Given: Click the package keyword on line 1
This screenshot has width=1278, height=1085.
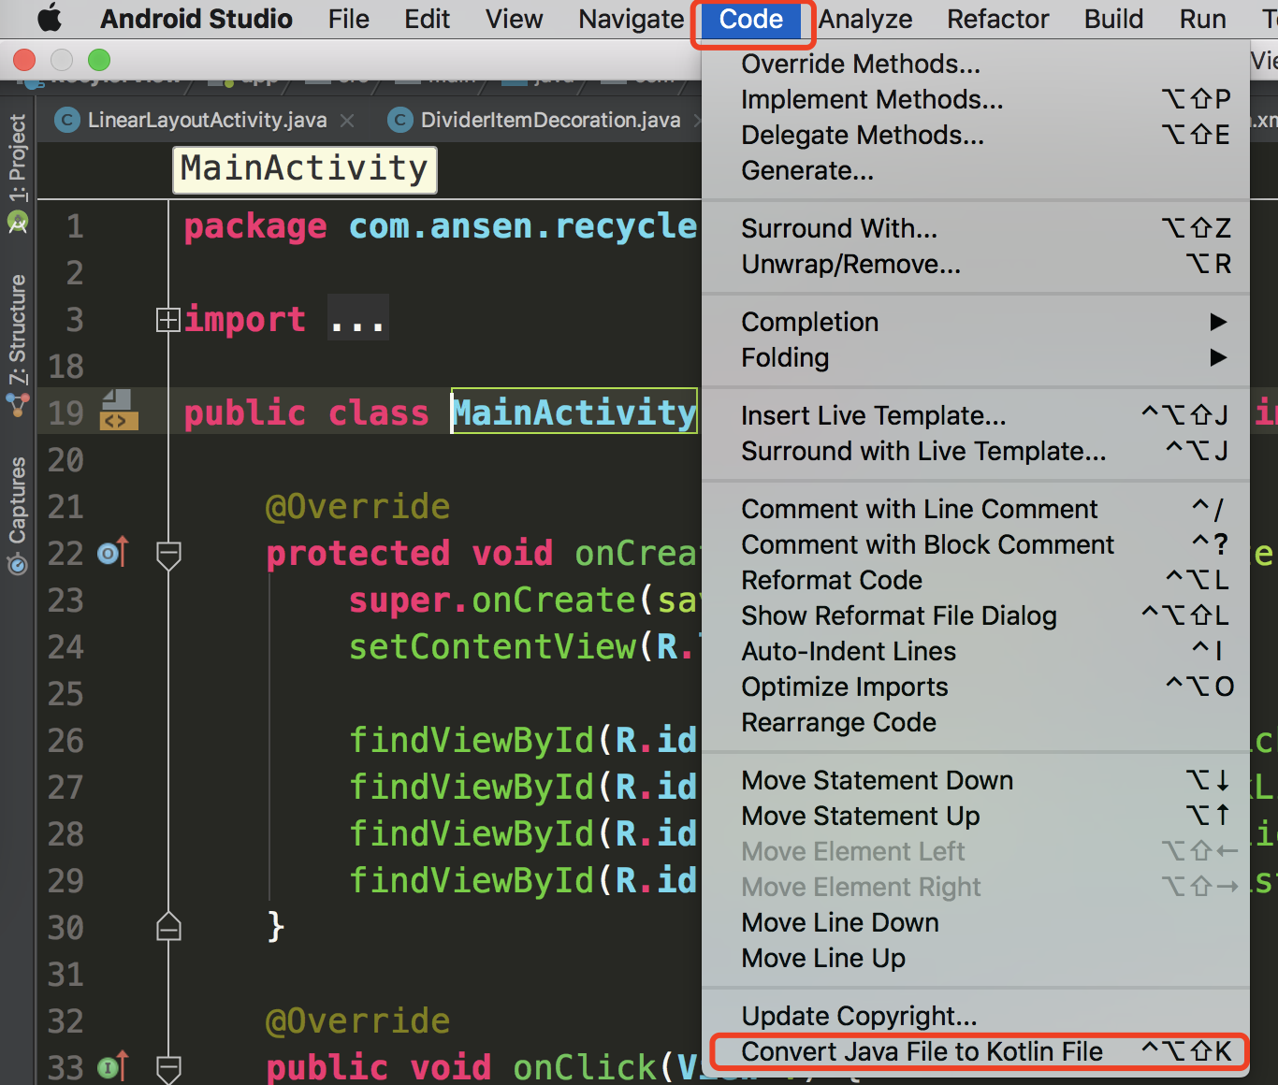Looking at the screenshot, I should pyautogui.click(x=255, y=226).
